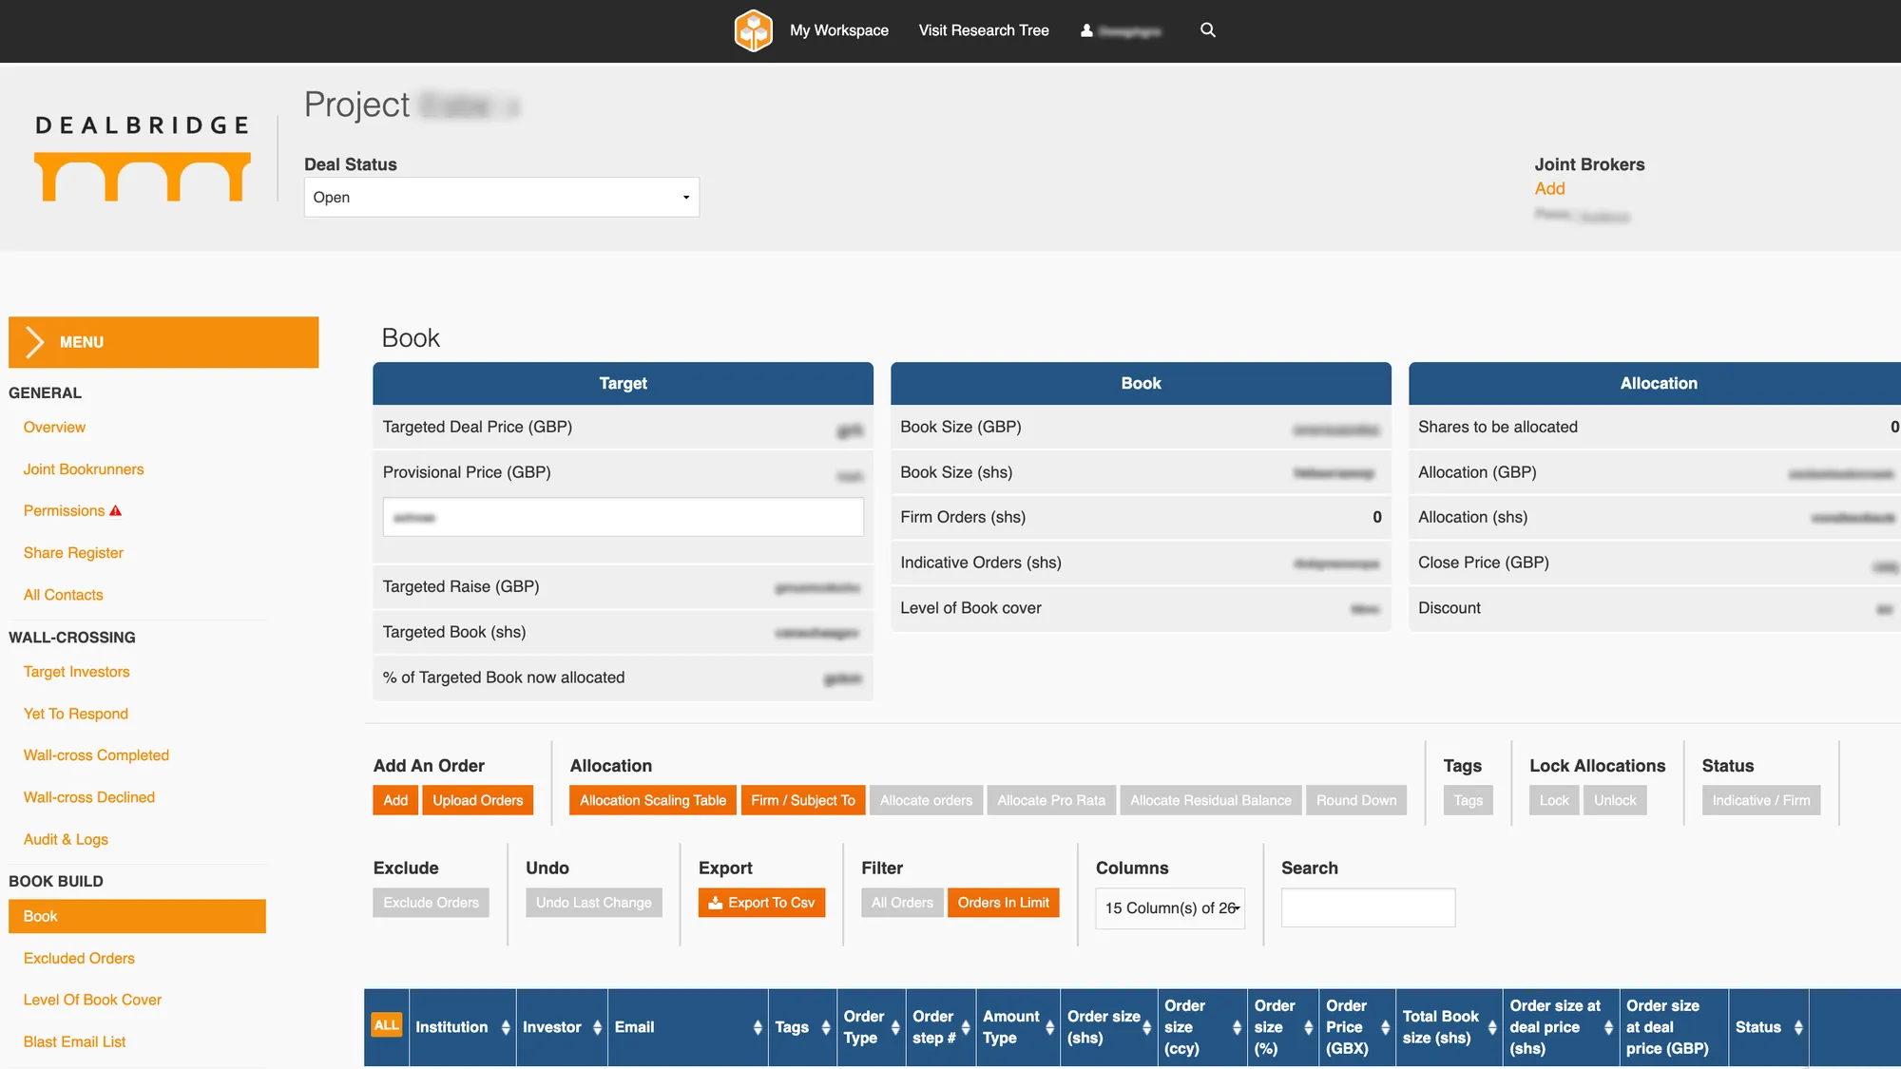The height and width of the screenshot is (1069, 1901).
Task: Sort table by Order Type column arrows
Action: [895, 1027]
